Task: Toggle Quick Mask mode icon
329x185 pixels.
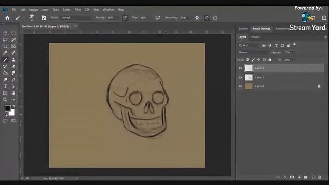Action: click(x=5, y=121)
